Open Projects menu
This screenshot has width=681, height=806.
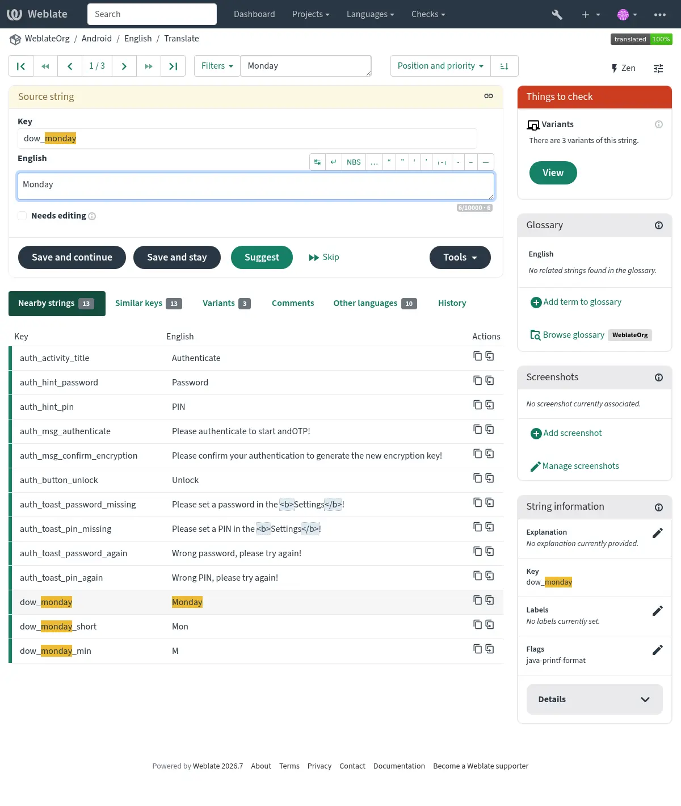pyautogui.click(x=310, y=14)
